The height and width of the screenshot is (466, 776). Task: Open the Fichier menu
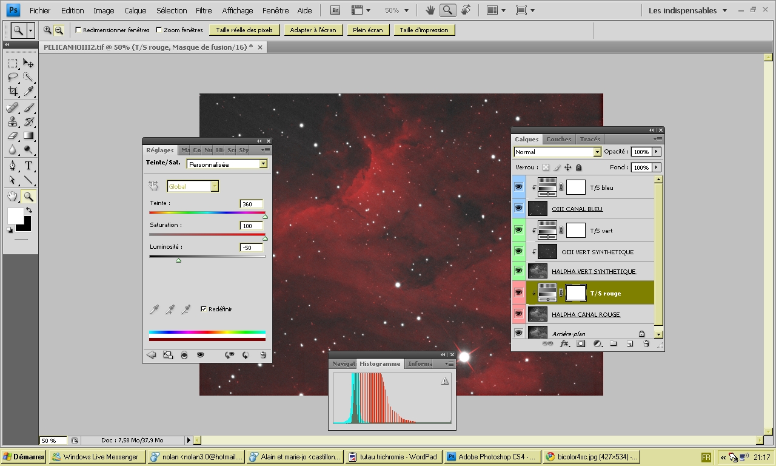(40, 10)
